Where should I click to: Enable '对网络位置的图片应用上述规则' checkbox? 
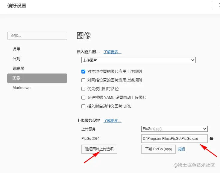click(83, 80)
